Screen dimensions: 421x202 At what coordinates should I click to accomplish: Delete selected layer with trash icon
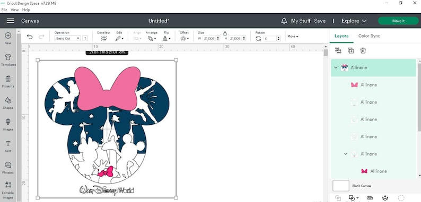click(363, 50)
